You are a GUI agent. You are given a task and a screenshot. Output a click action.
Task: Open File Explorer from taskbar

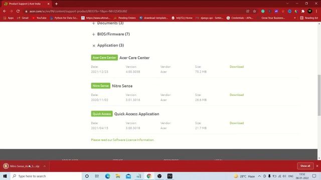tap(118, 176)
